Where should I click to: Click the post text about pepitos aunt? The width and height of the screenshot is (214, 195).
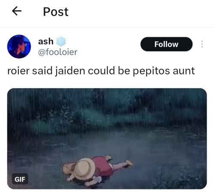click(x=101, y=71)
